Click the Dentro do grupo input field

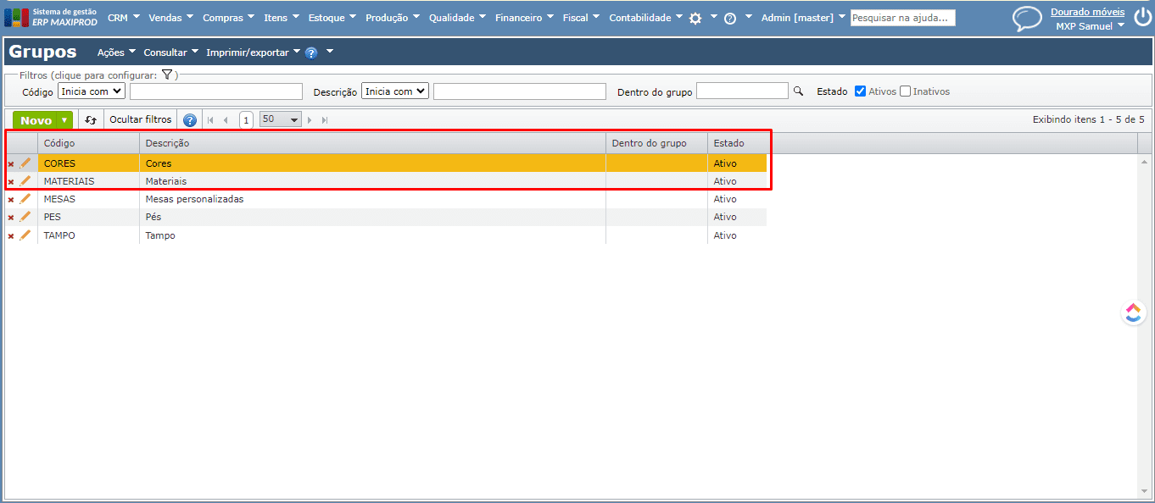tap(742, 91)
